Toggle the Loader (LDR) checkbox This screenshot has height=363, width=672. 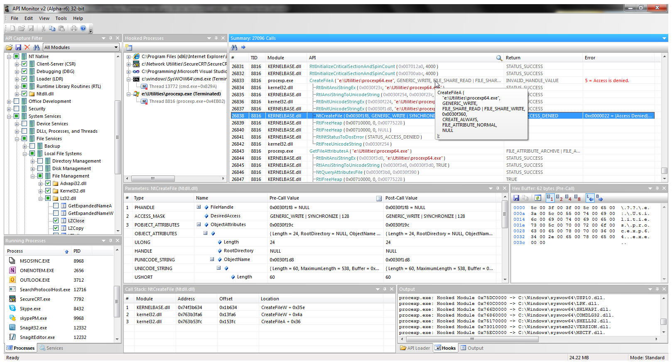[24, 79]
